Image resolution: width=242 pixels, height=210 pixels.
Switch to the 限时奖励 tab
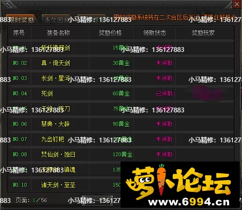point(21,20)
